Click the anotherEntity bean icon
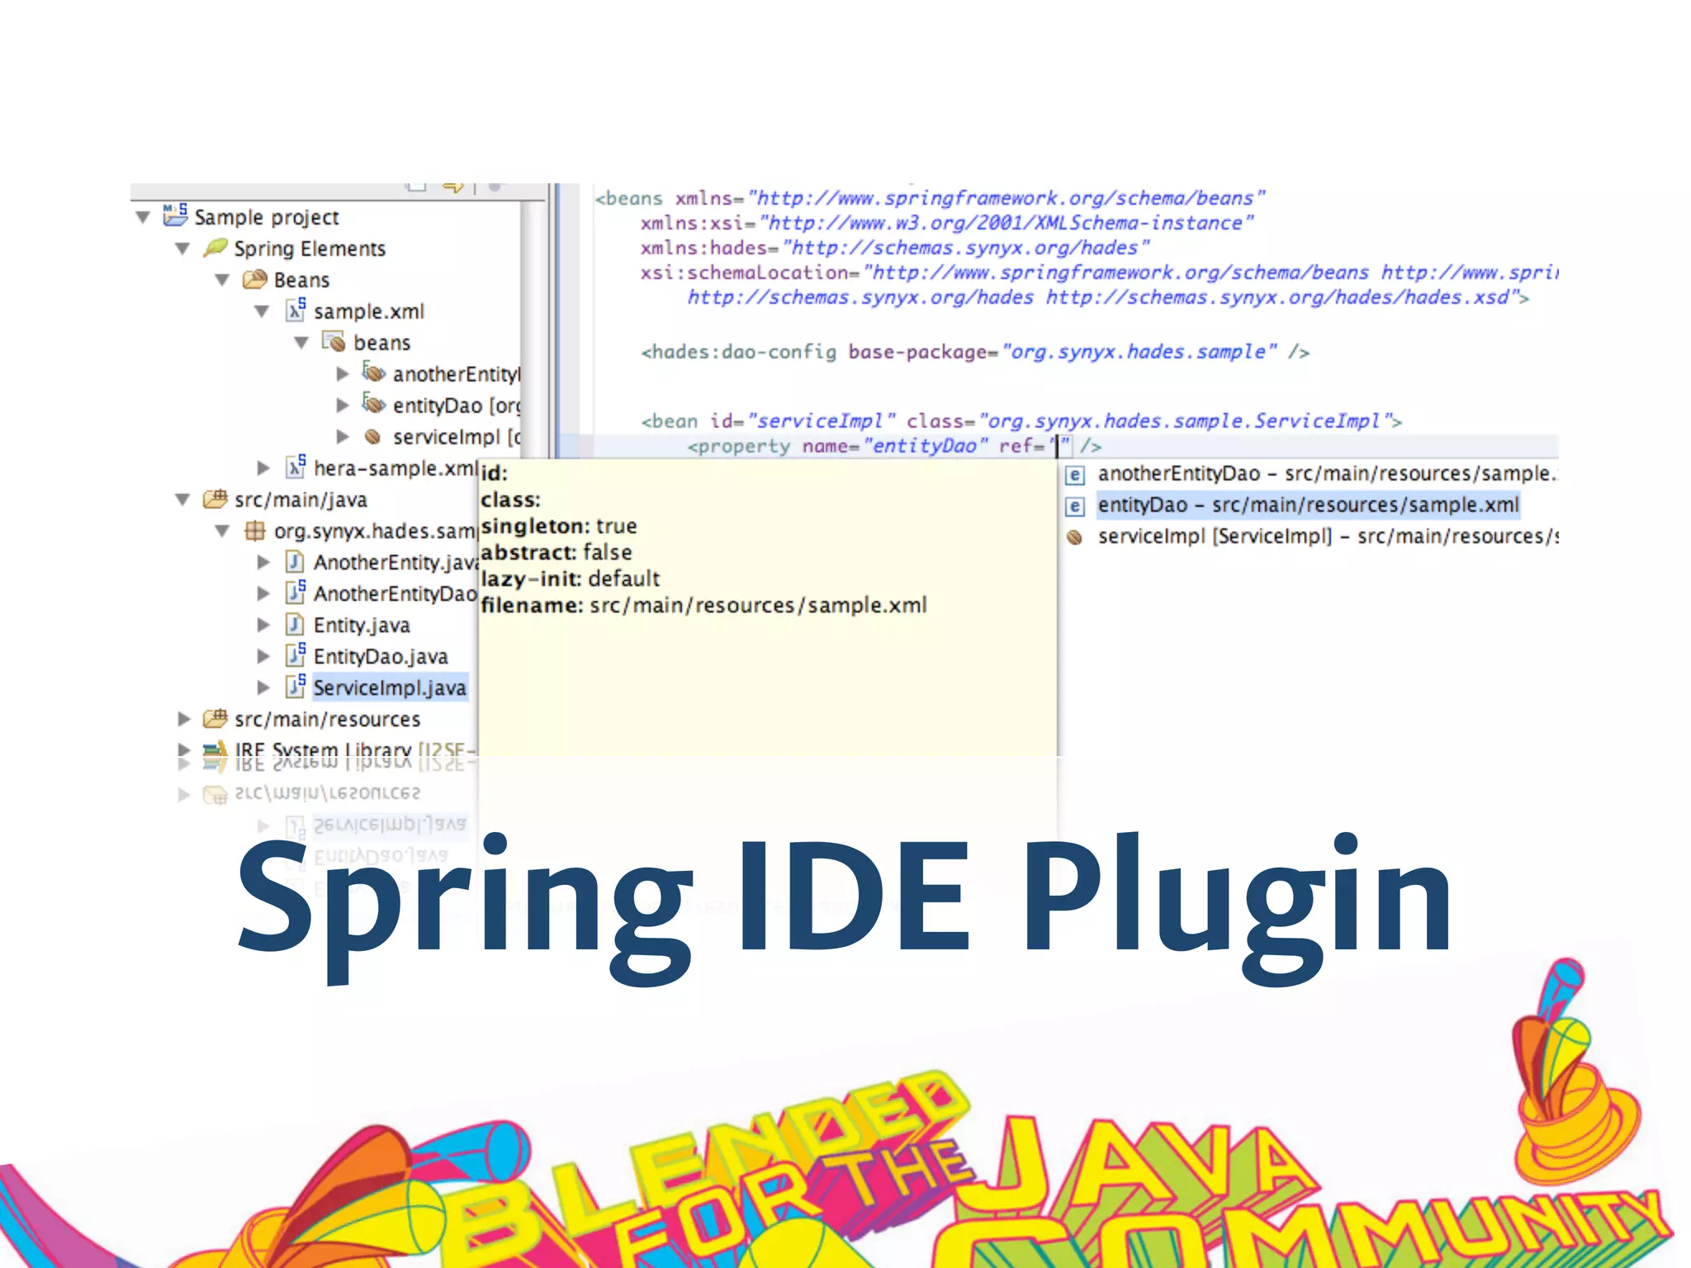 tap(373, 372)
